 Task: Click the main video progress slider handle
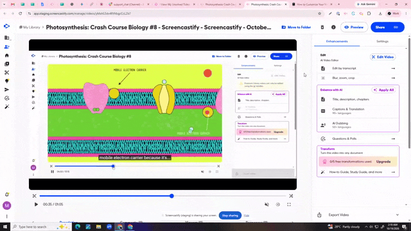(171, 196)
